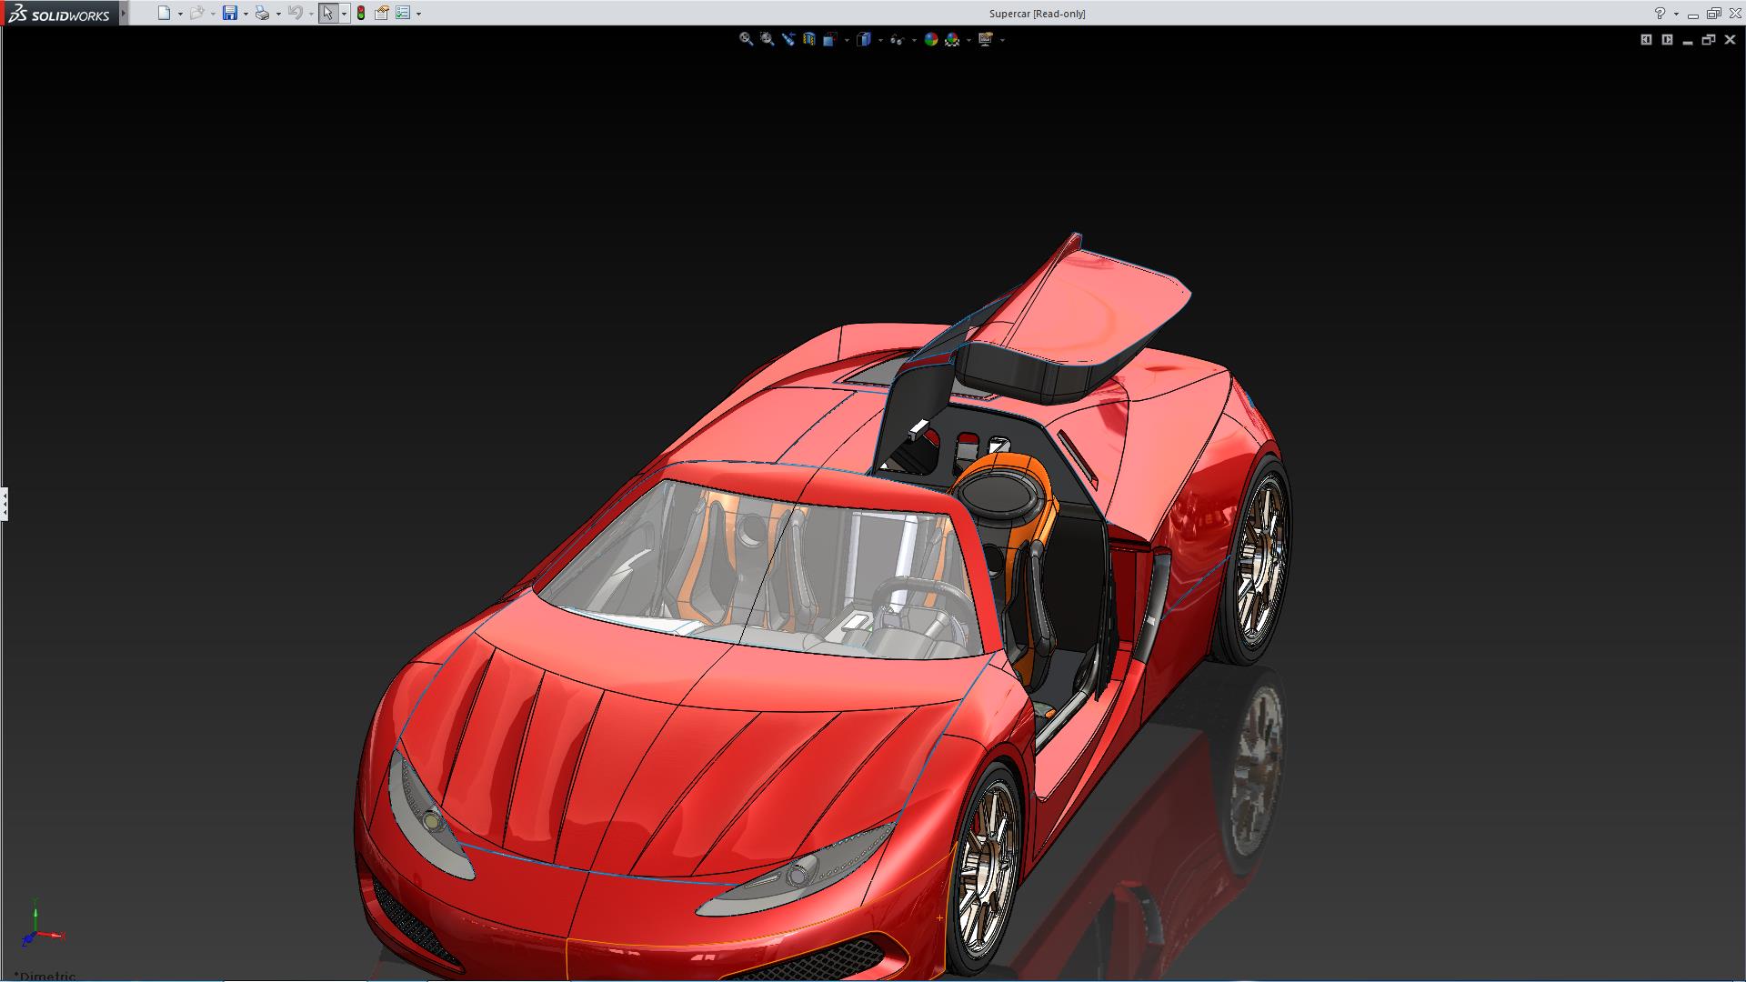Click the Apply Scene icon
Image resolution: width=1746 pixels, height=982 pixels.
tap(952, 39)
